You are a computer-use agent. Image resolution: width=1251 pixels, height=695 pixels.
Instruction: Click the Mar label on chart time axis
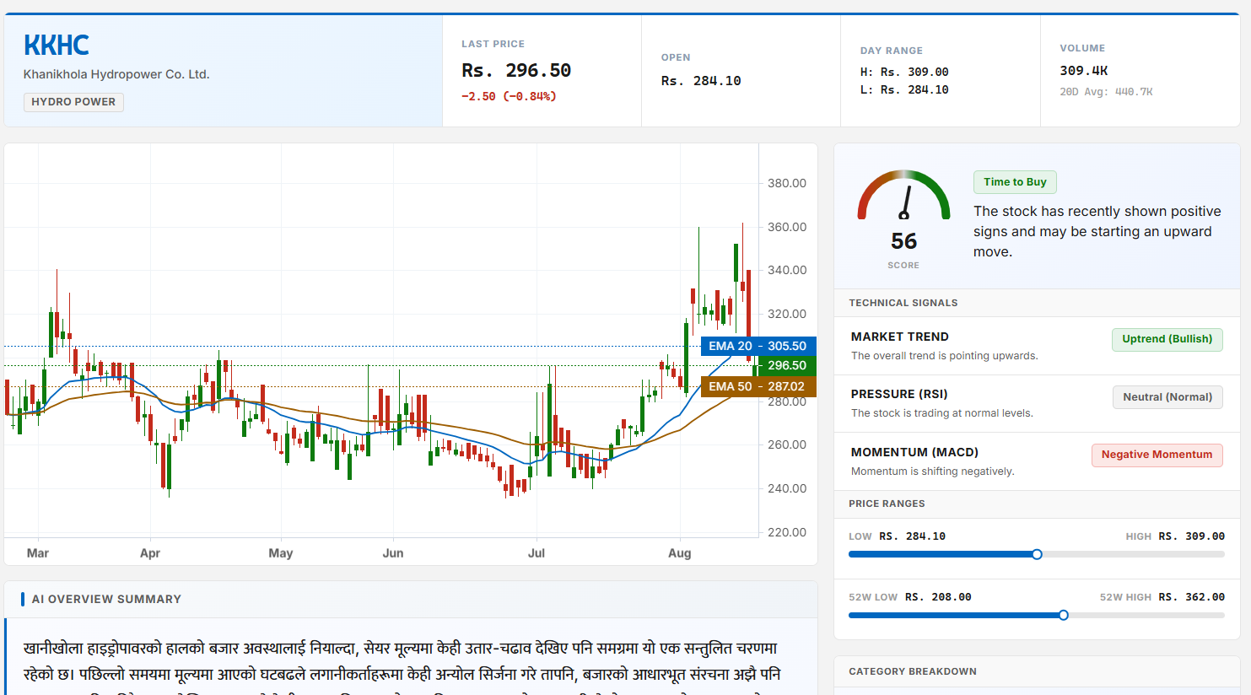coord(38,553)
